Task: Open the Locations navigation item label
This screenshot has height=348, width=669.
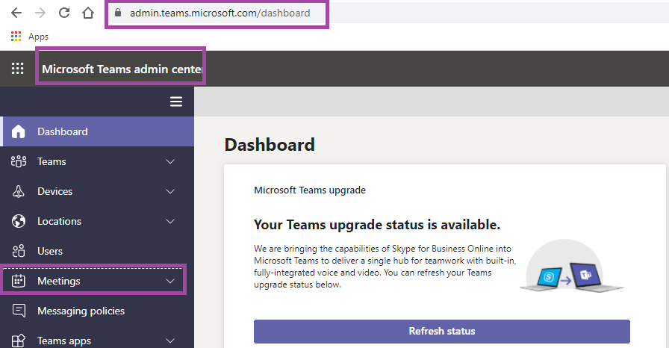Action: pos(59,221)
